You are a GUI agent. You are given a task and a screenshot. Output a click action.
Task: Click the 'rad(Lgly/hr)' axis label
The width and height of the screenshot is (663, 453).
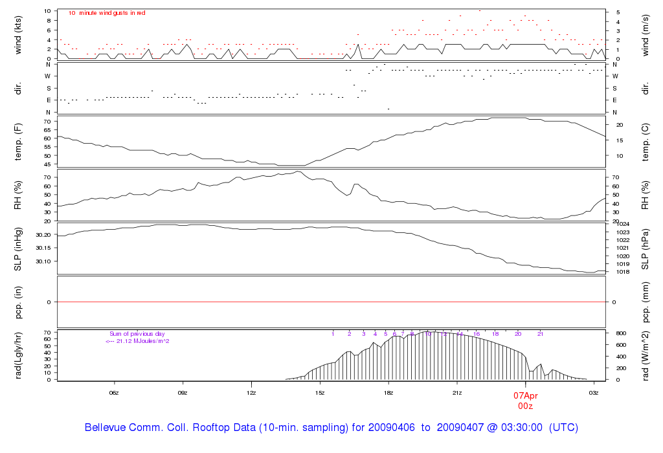tap(18, 355)
